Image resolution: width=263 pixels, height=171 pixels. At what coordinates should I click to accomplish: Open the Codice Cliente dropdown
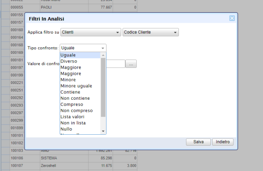pos(151,32)
